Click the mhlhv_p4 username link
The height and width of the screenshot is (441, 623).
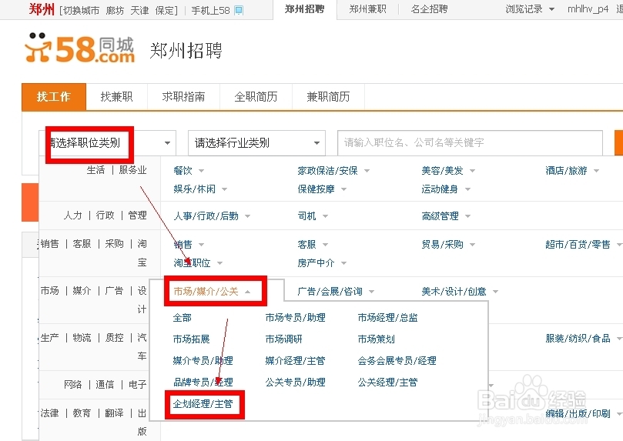point(588,9)
